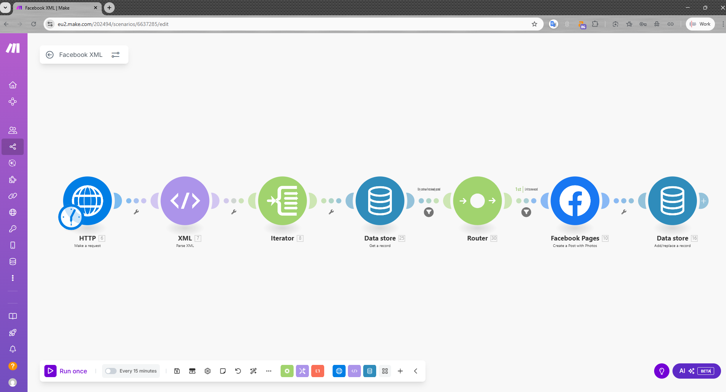Open Devices phone icon in sidebar

point(13,245)
